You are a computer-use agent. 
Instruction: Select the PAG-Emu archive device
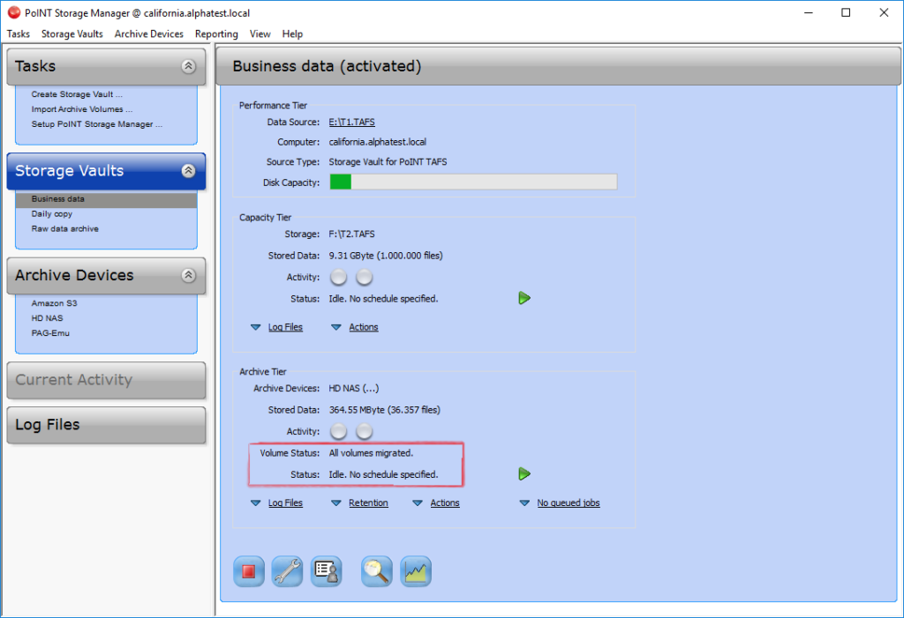click(x=50, y=333)
